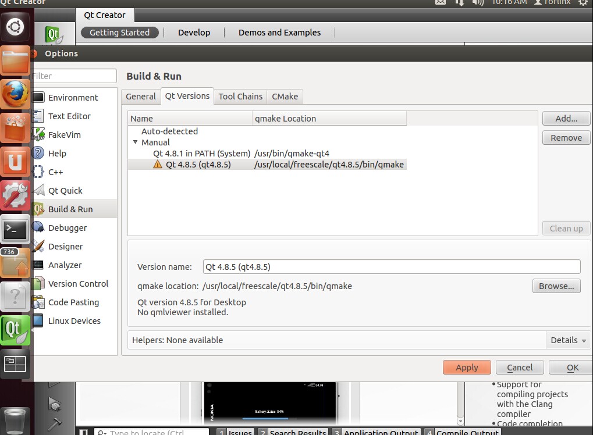Open System Settings wrench icon
593x435 pixels.
15,195
